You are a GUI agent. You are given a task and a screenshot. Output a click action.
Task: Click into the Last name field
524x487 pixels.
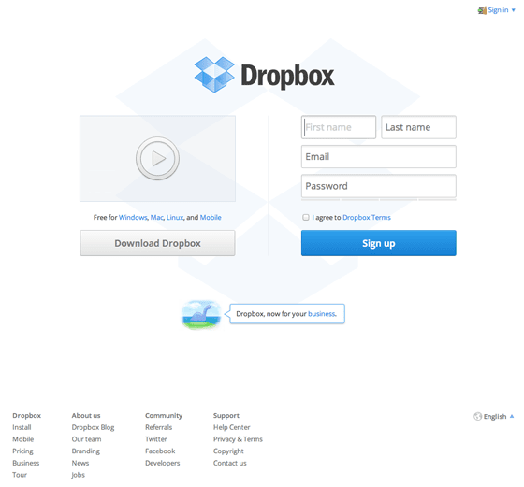point(418,127)
